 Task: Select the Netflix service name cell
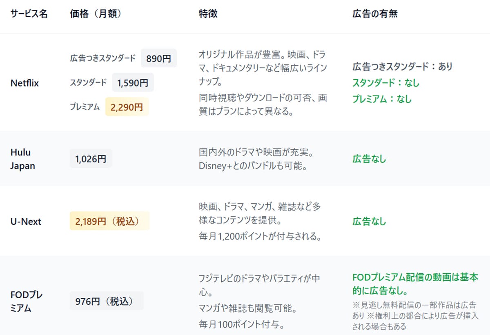(x=24, y=83)
